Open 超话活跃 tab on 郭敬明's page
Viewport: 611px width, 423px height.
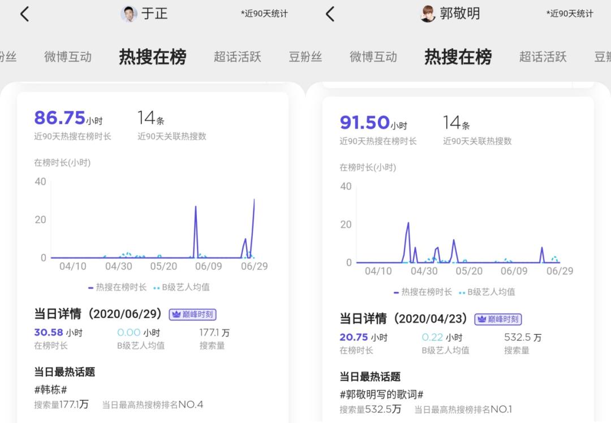click(543, 57)
